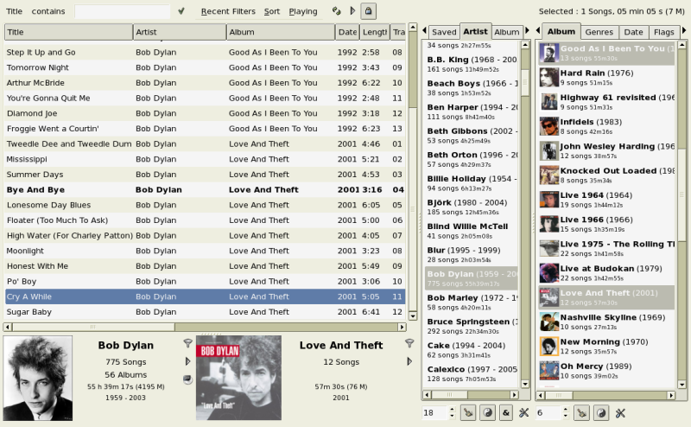This screenshot has height=427, width=691.
Task: Click Love And Theft album cover thumbnail
Action: pos(238,378)
